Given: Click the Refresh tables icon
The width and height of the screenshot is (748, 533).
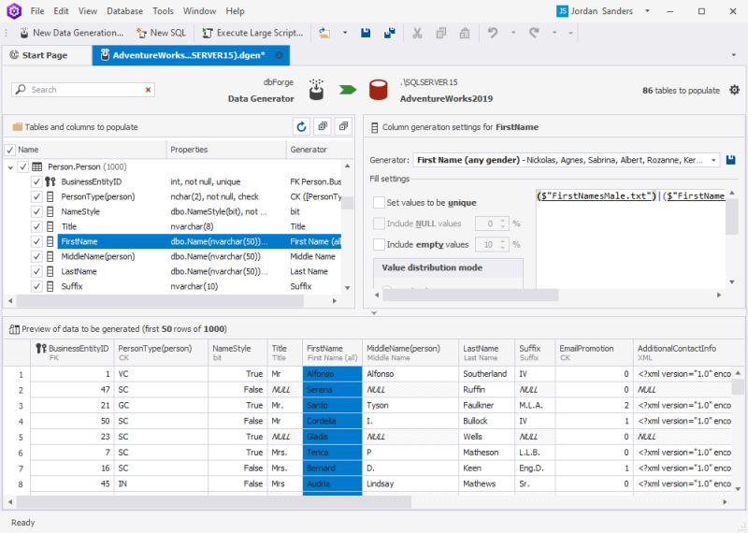Looking at the screenshot, I should pyautogui.click(x=301, y=127).
